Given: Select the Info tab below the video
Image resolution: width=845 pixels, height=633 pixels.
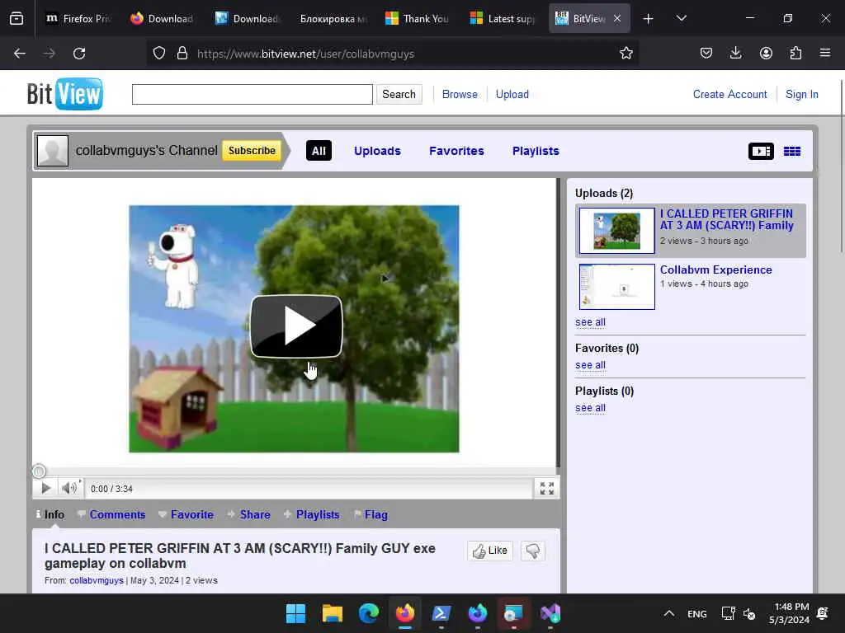Looking at the screenshot, I should tap(50, 514).
